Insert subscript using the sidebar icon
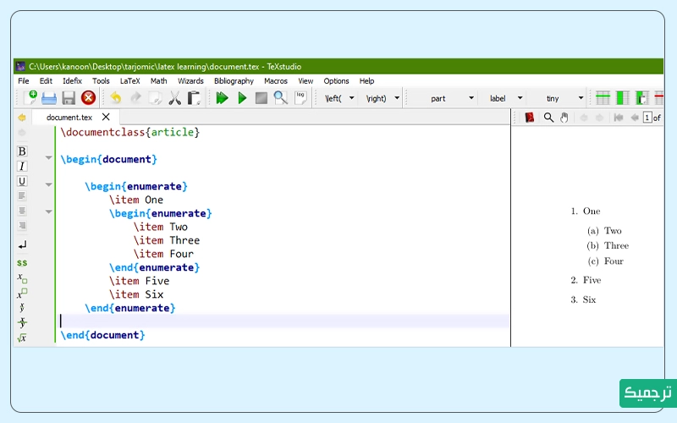The image size is (677, 423). (22, 277)
